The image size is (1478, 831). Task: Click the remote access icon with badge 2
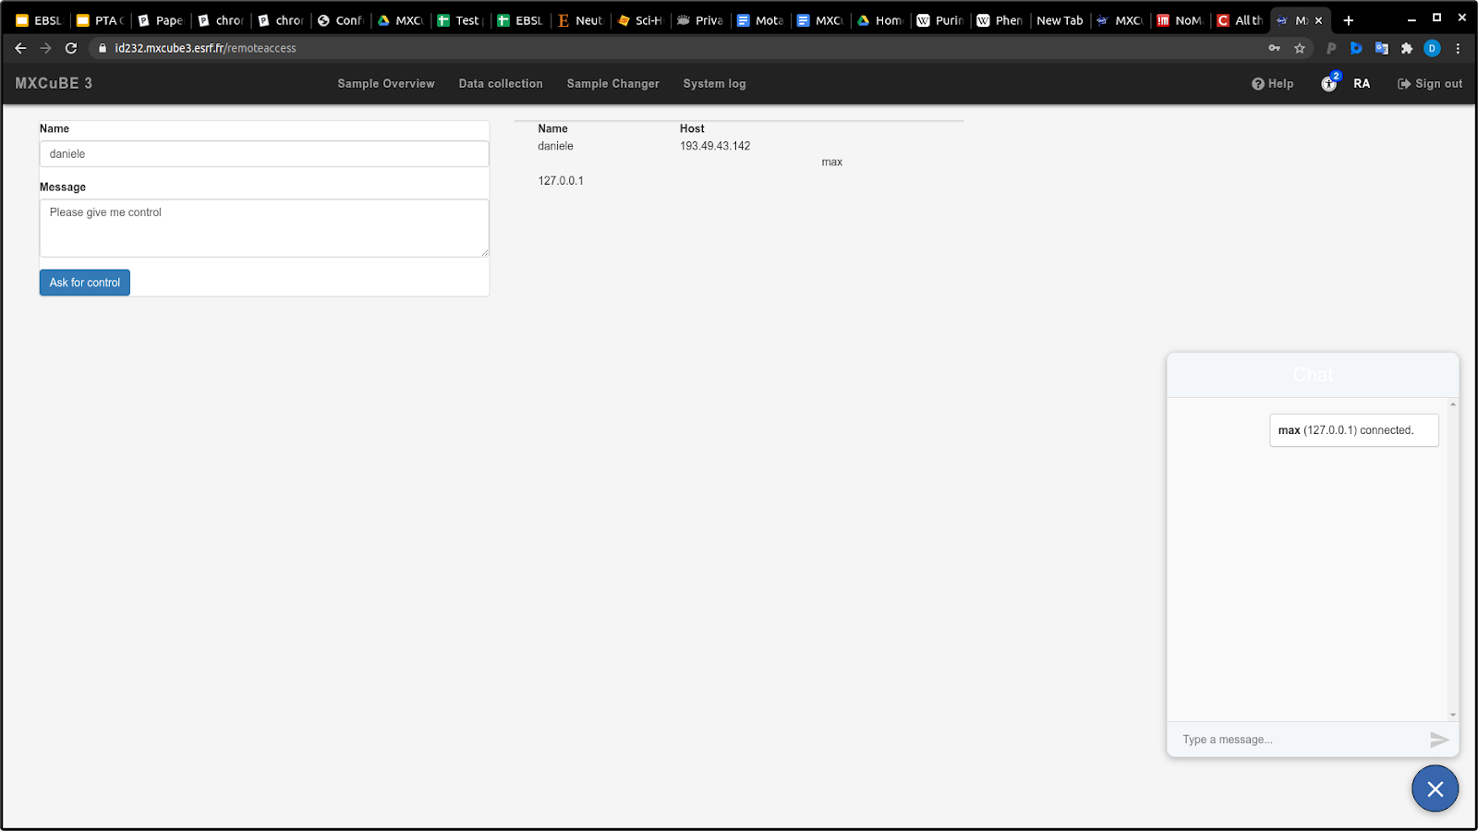[1329, 83]
